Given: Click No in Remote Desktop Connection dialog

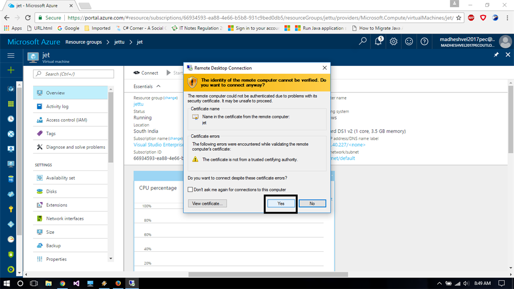Looking at the screenshot, I should [x=312, y=204].
